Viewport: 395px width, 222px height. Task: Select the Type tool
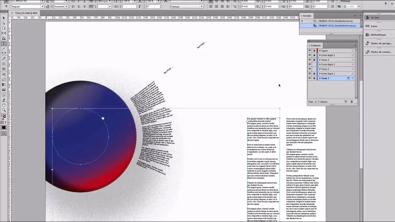(x=4, y=44)
